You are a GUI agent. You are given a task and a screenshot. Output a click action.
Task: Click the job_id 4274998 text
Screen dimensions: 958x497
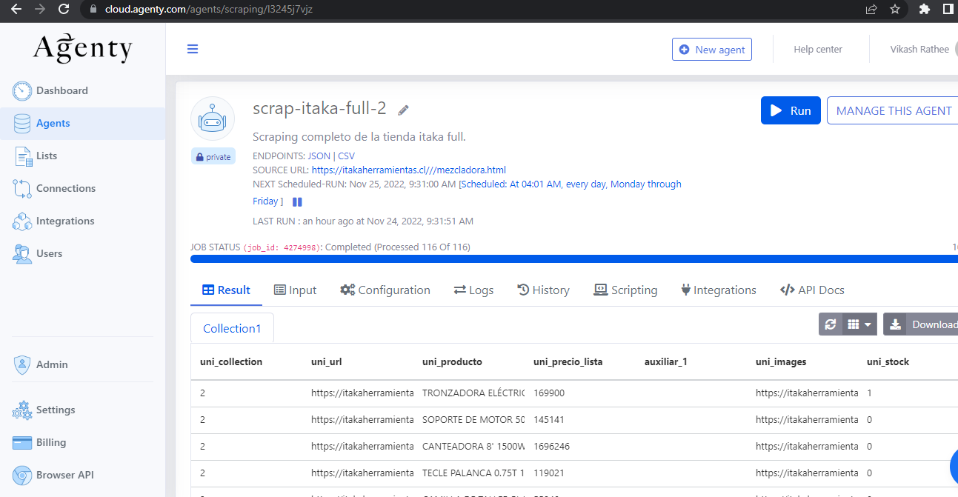(282, 247)
